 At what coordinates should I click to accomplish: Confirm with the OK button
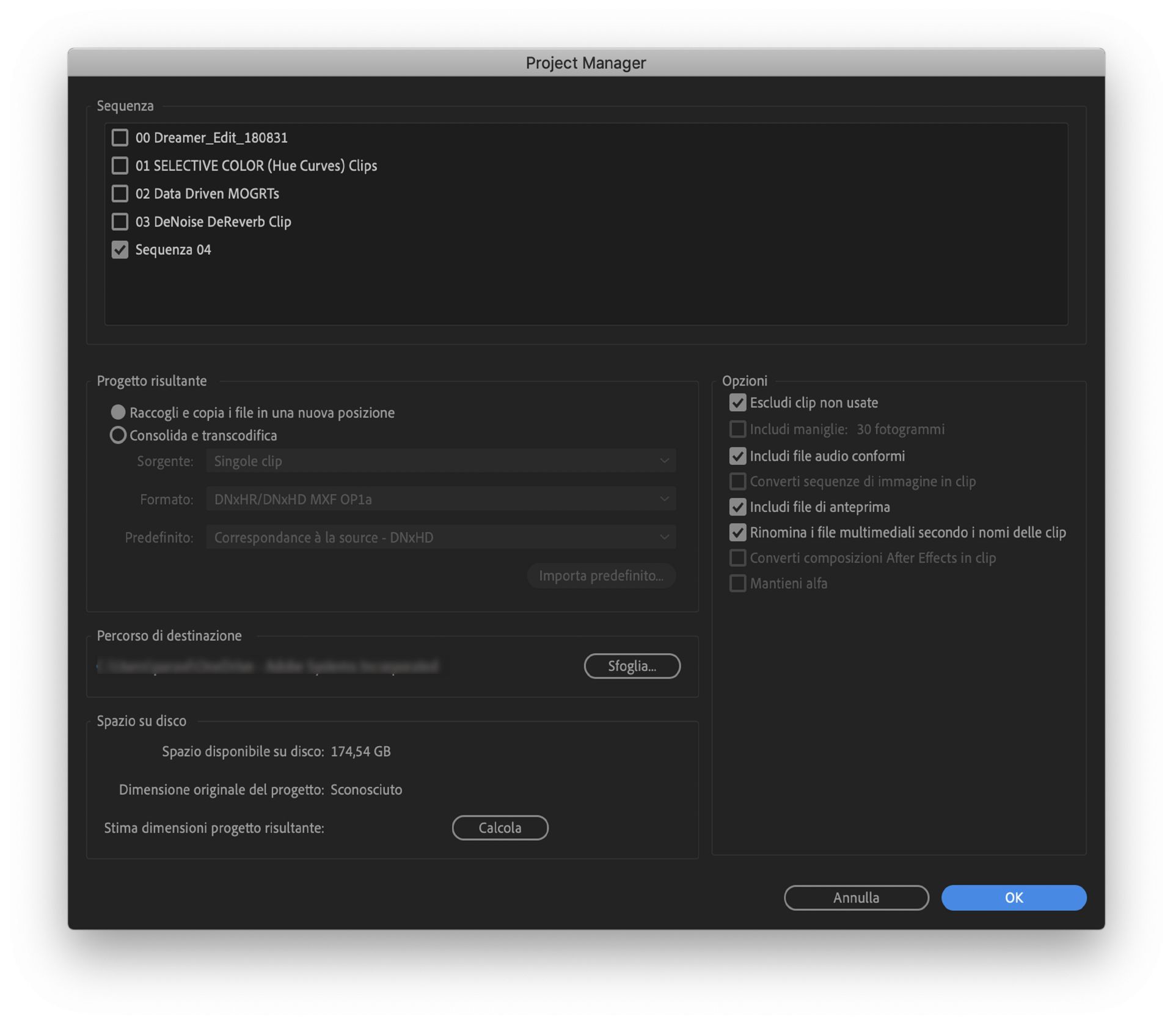tap(1014, 898)
